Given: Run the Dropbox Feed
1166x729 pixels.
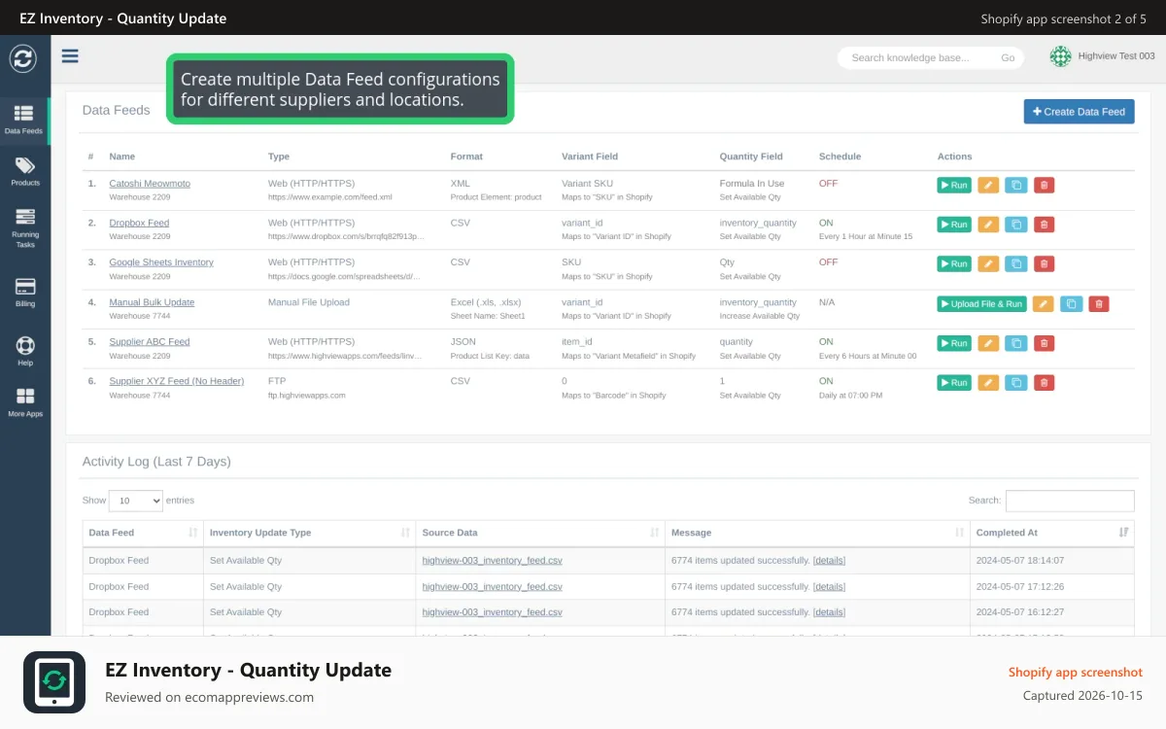Looking at the screenshot, I should tap(953, 225).
